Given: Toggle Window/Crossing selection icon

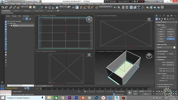Looking at the screenshot, I should click(42, 7).
